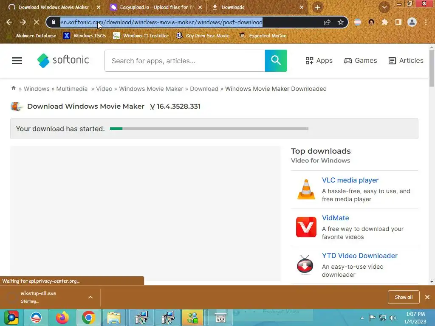Bookmark this page with the star icon

tap(341, 22)
